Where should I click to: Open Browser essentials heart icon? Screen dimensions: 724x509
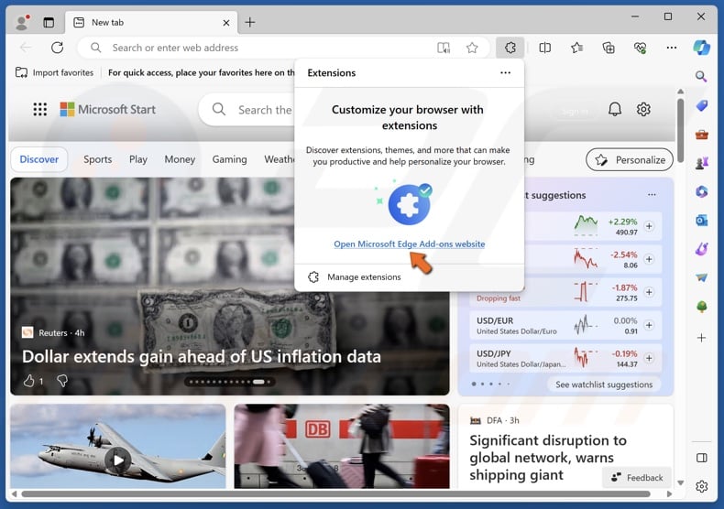[x=640, y=48]
